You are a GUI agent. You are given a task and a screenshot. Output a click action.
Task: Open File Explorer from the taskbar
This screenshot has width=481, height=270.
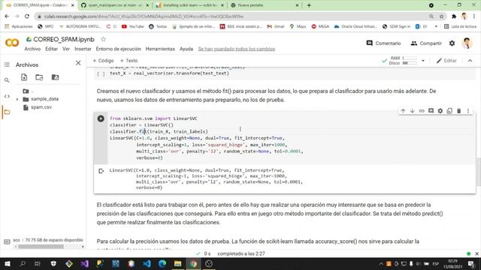pyautogui.click(x=177, y=263)
